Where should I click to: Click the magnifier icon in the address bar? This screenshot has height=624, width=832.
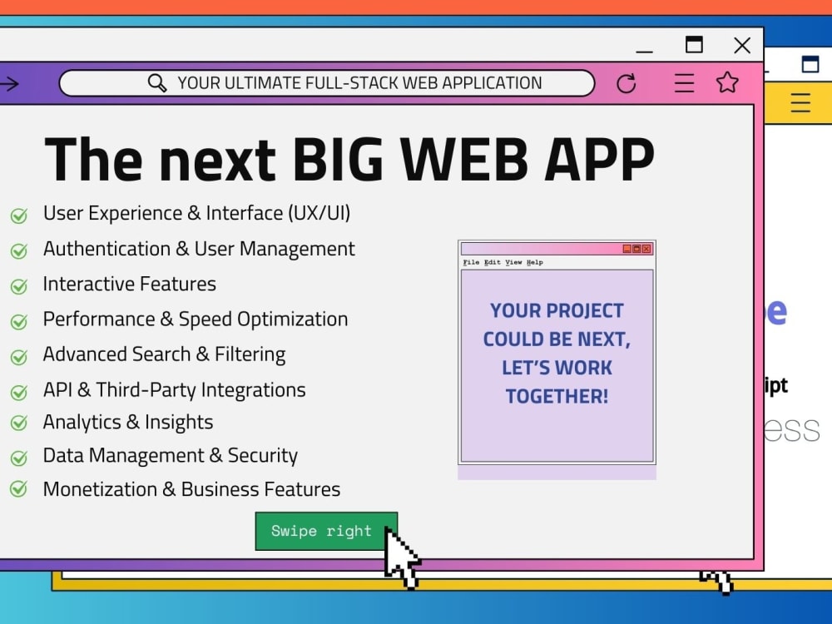[157, 83]
